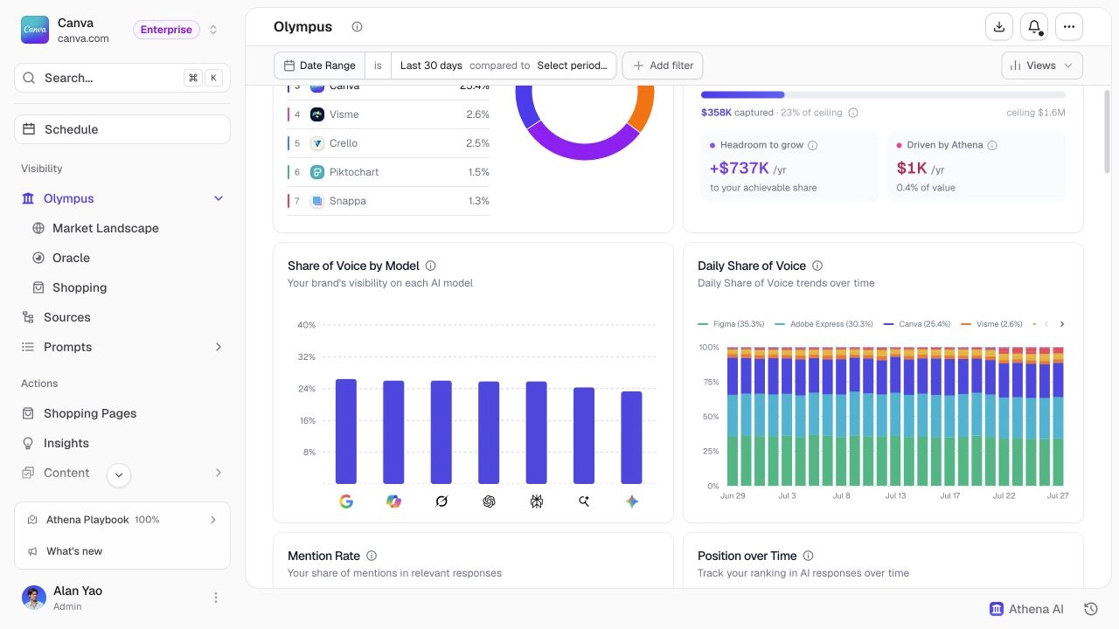Click info icon beside Share of Voice by Model
The height and width of the screenshot is (629, 1119).
point(430,266)
